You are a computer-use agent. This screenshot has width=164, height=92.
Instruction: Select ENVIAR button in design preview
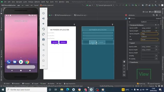[x=55, y=42]
